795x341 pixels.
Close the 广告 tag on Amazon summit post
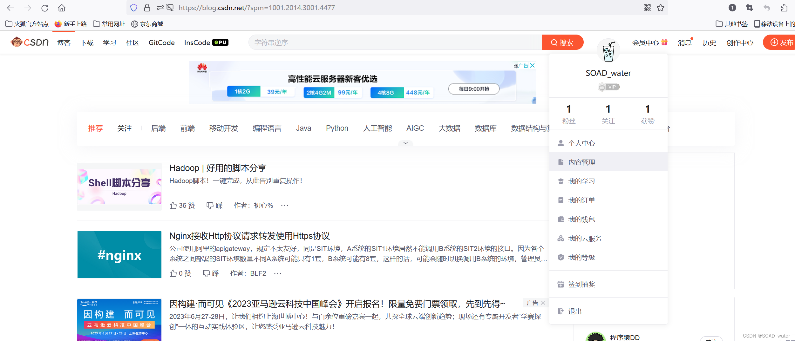(x=543, y=303)
